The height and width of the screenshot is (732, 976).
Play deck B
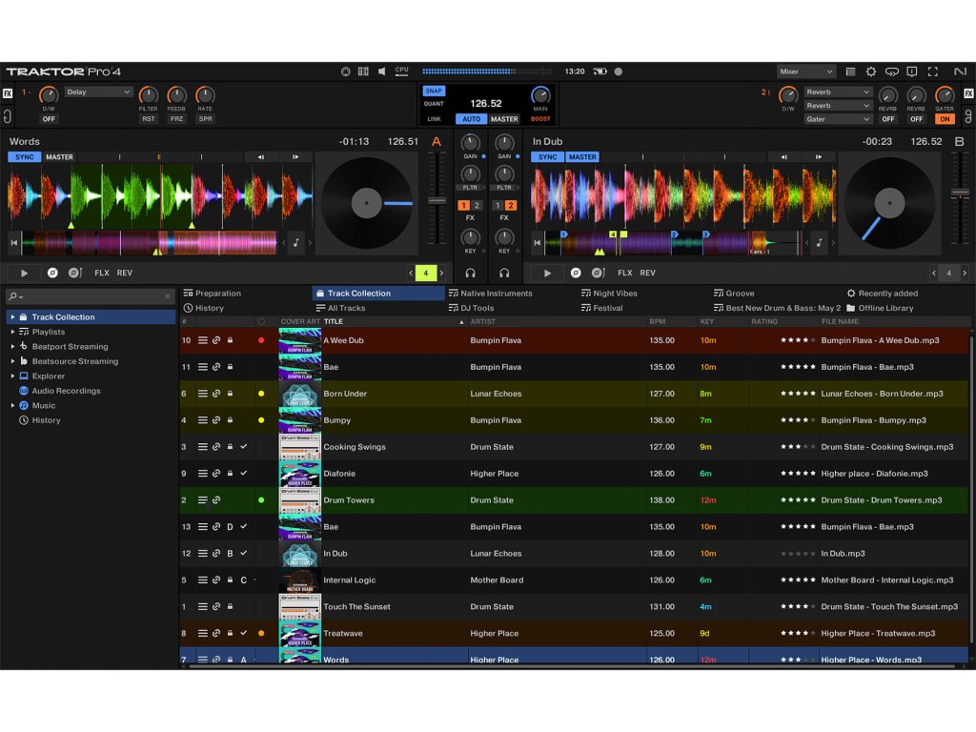tap(548, 273)
